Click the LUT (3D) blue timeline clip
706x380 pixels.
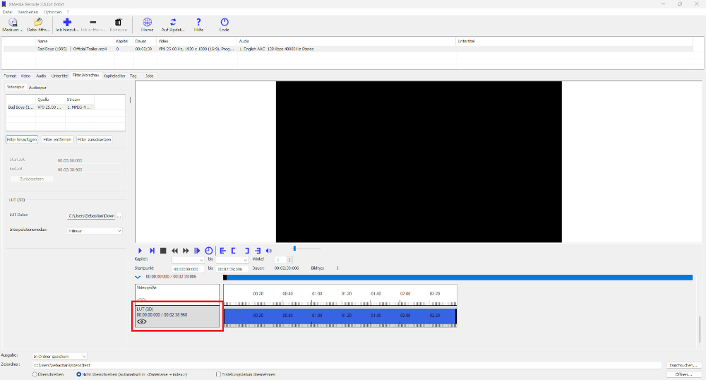click(340, 316)
